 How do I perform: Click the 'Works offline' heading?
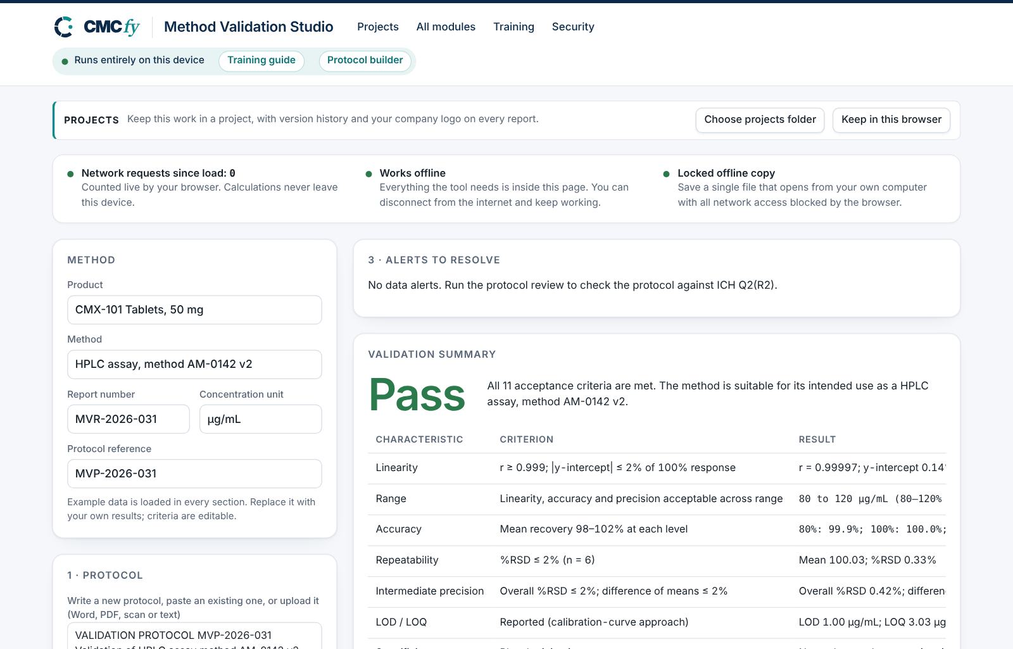(413, 173)
